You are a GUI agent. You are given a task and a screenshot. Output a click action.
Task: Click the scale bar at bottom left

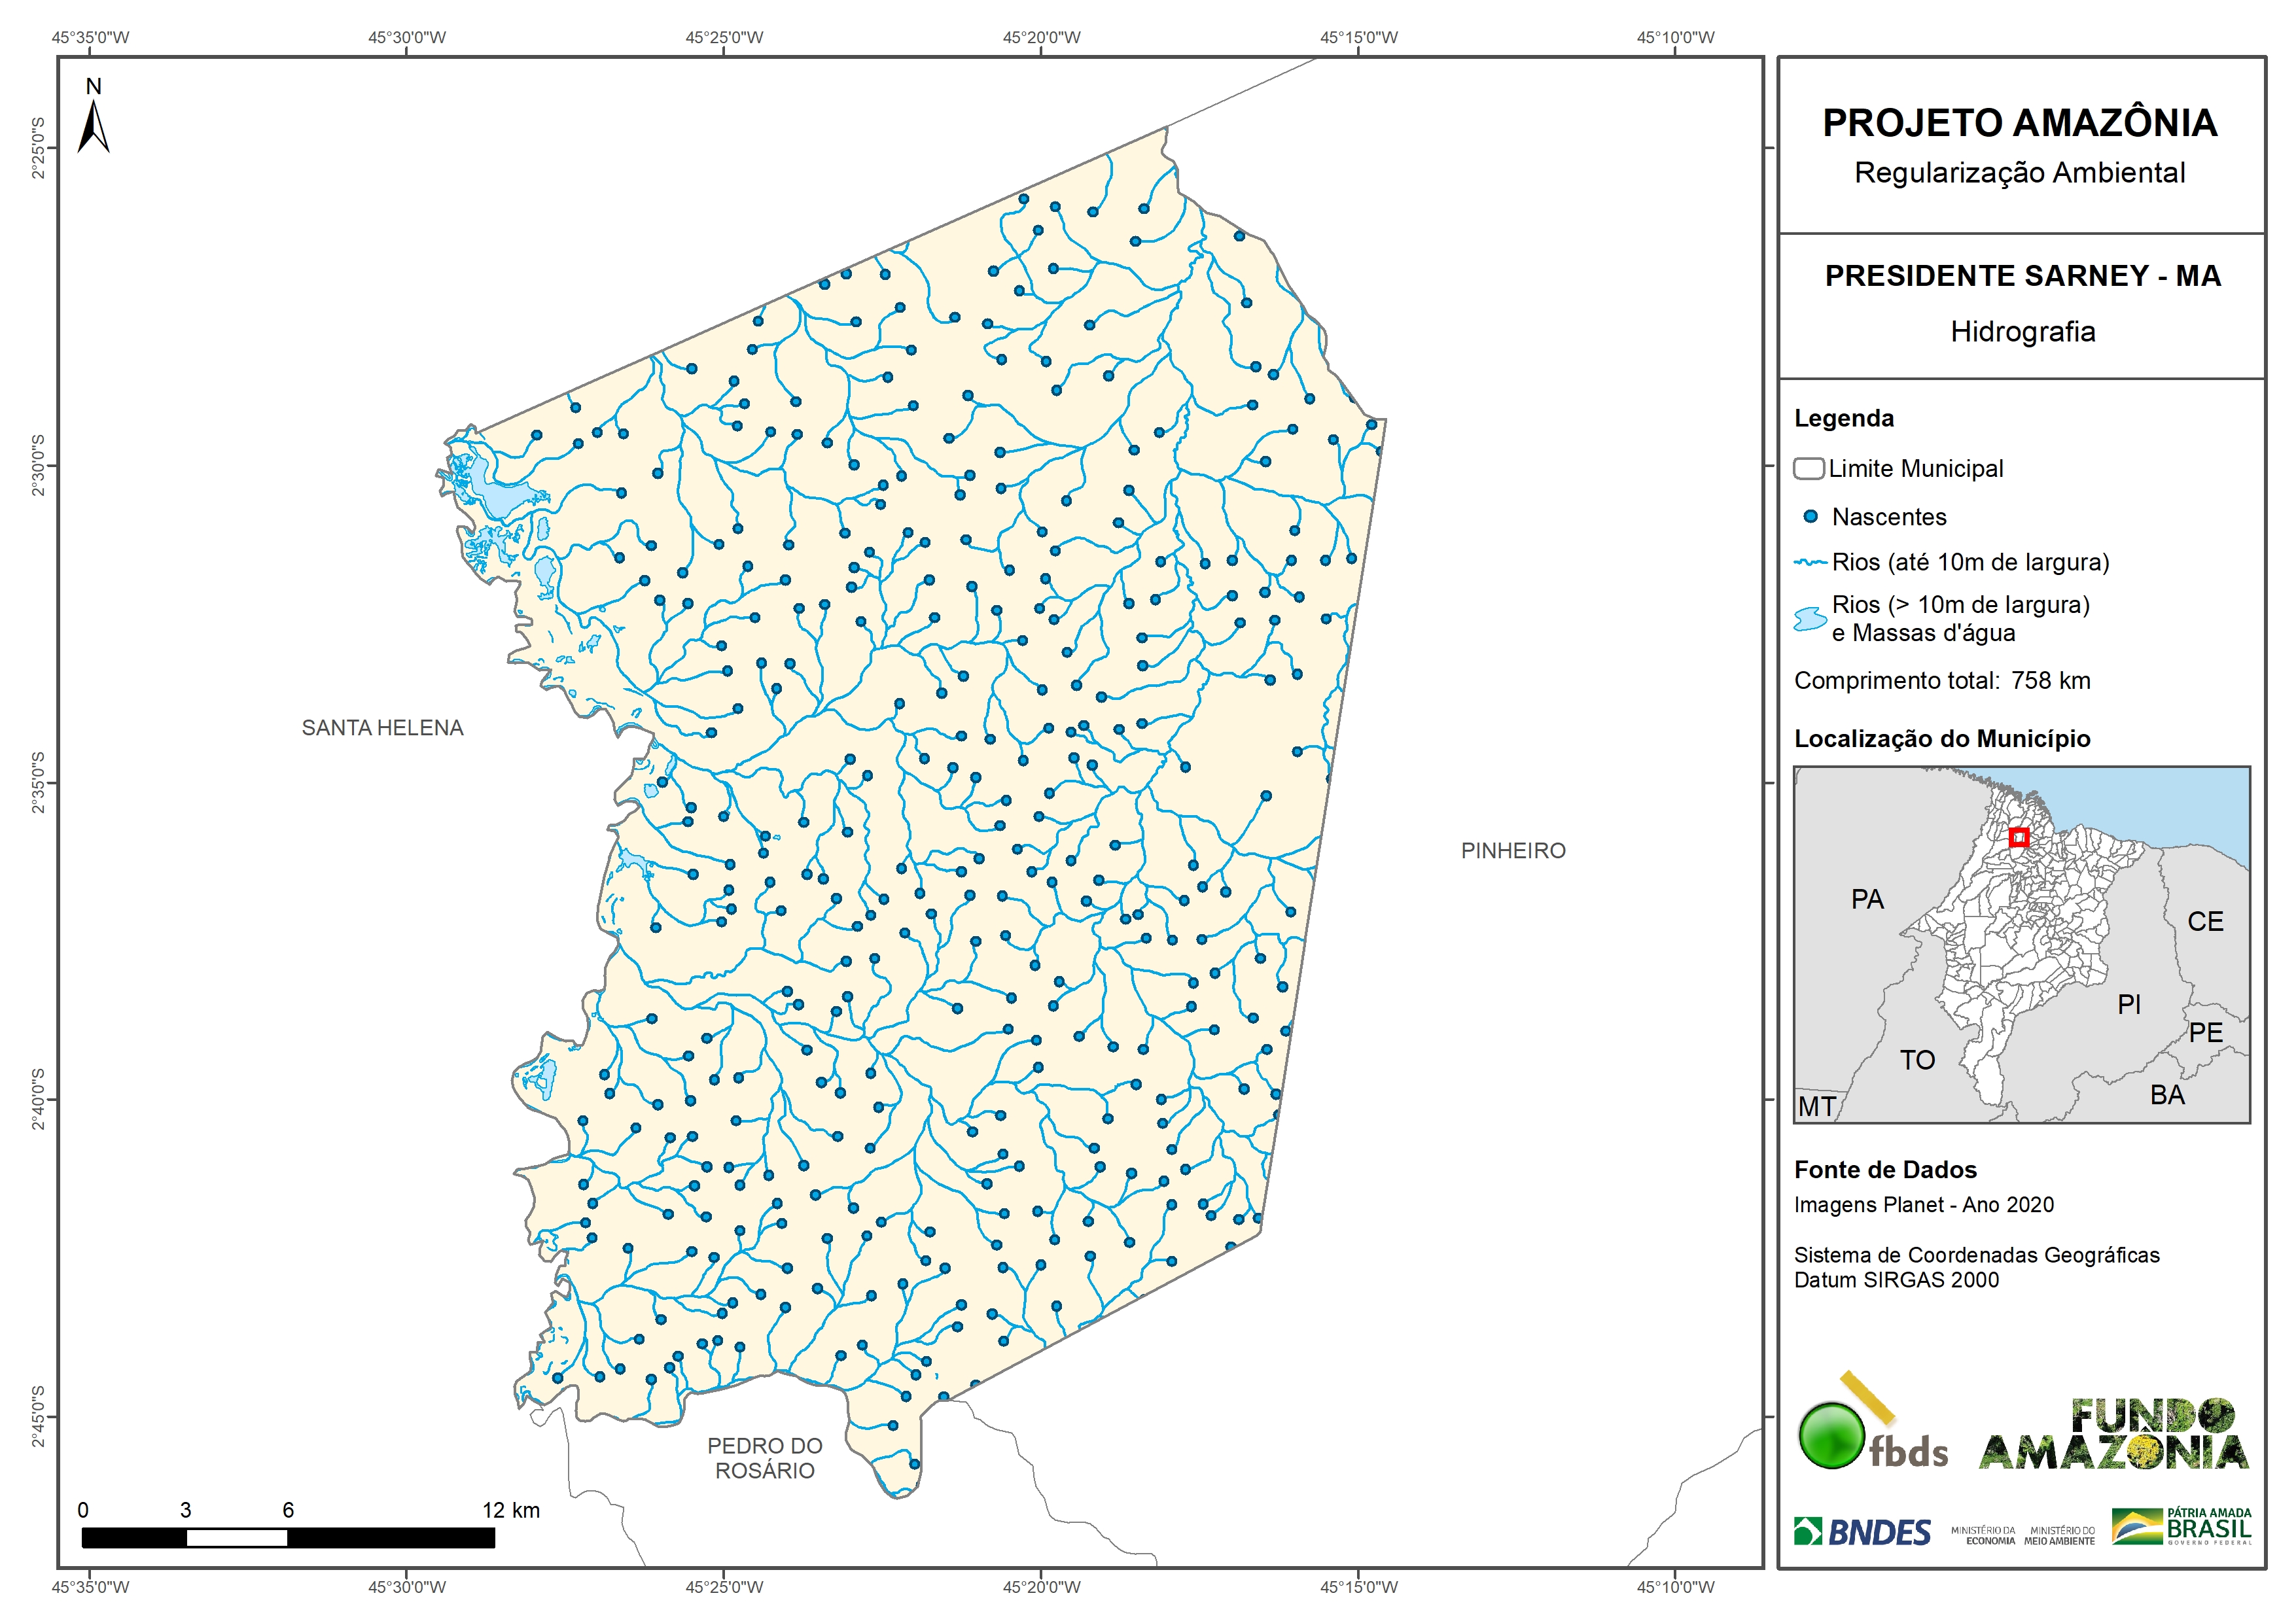[288, 1537]
